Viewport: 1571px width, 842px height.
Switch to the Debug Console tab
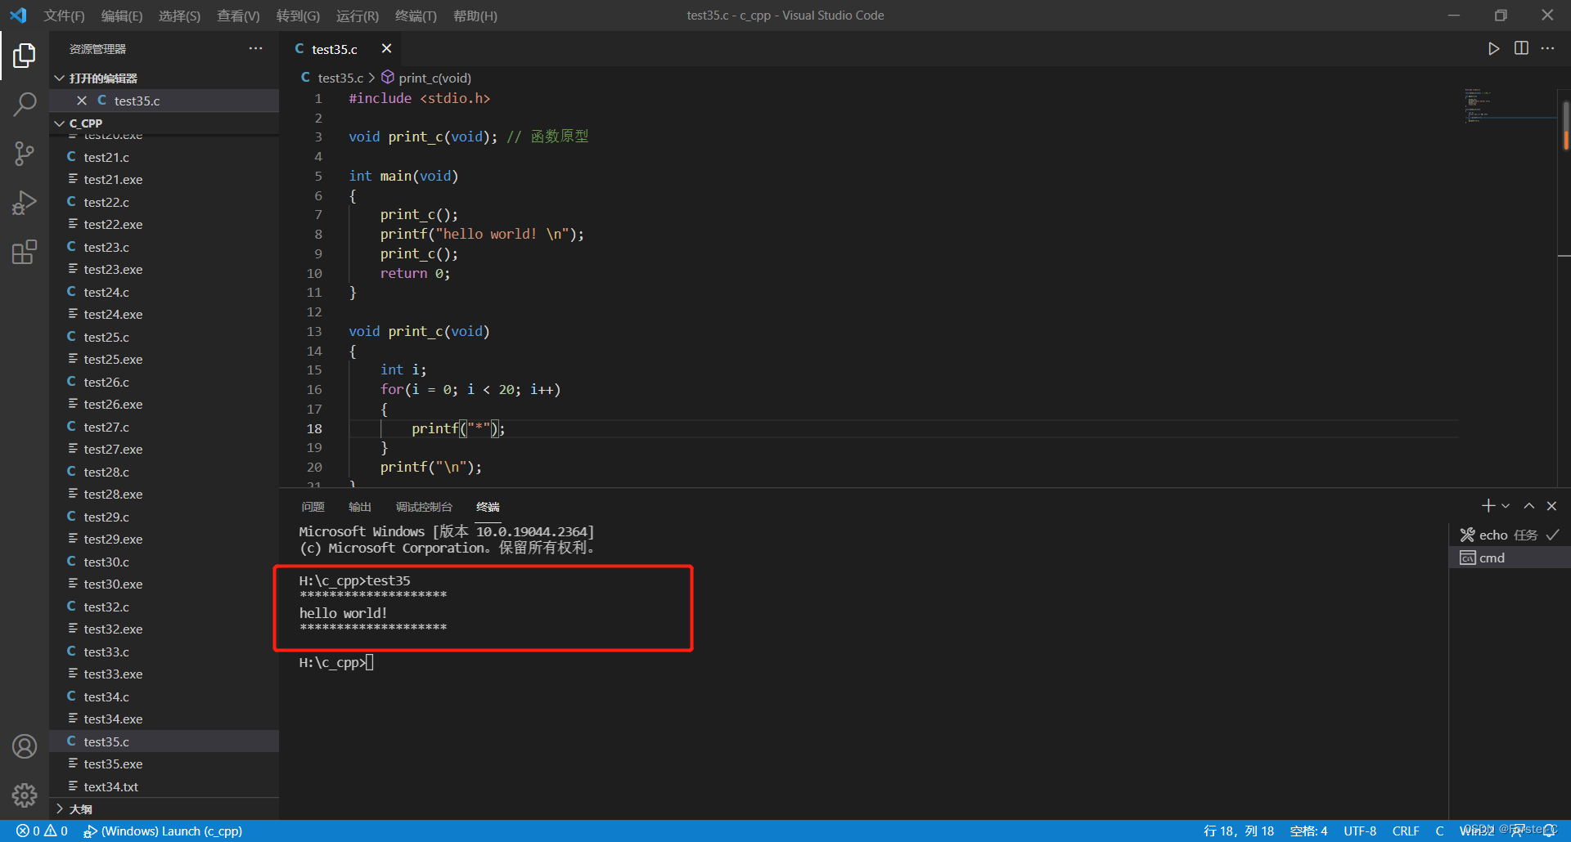424,507
